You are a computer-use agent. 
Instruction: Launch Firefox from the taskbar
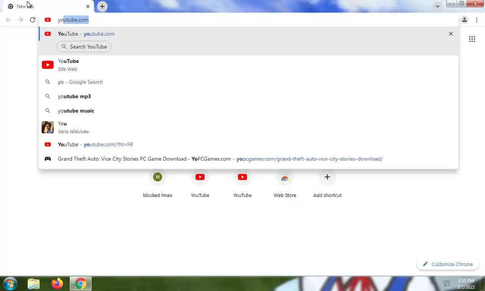pyautogui.click(x=57, y=283)
